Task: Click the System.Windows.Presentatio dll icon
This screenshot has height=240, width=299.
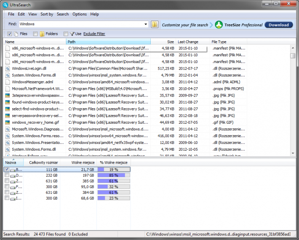Action: pyautogui.click(x=8, y=143)
